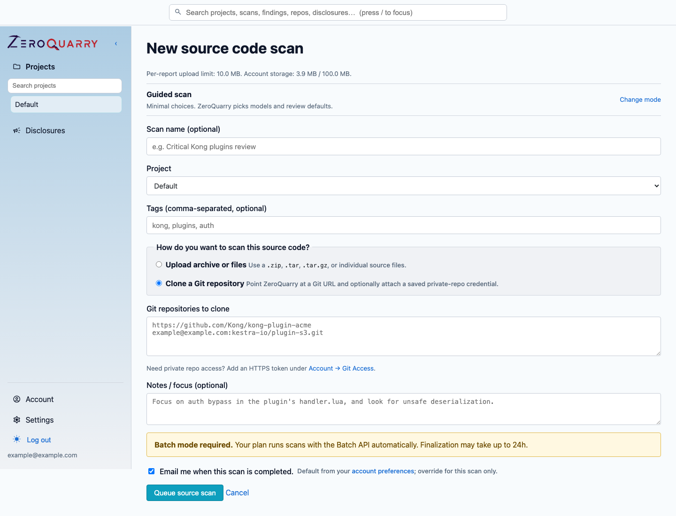
Task: Open the Projects section
Action: tap(40, 67)
